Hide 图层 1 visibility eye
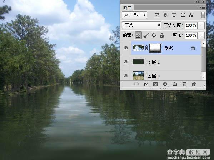Screen dimensions: 214x160 click(x=126, y=62)
